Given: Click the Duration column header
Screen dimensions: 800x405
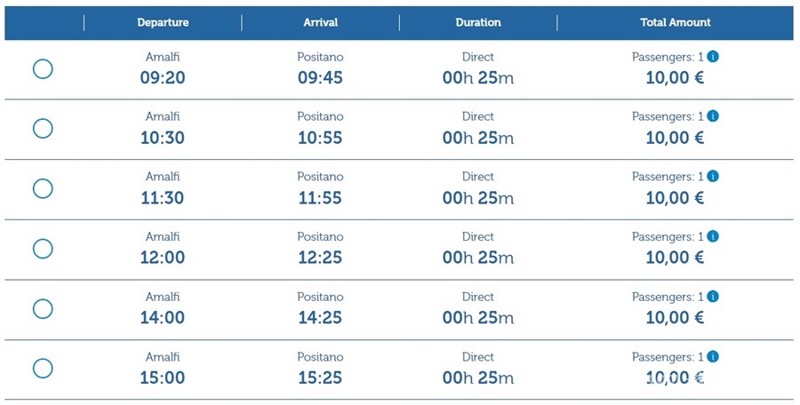Looking at the screenshot, I should pyautogui.click(x=478, y=22).
